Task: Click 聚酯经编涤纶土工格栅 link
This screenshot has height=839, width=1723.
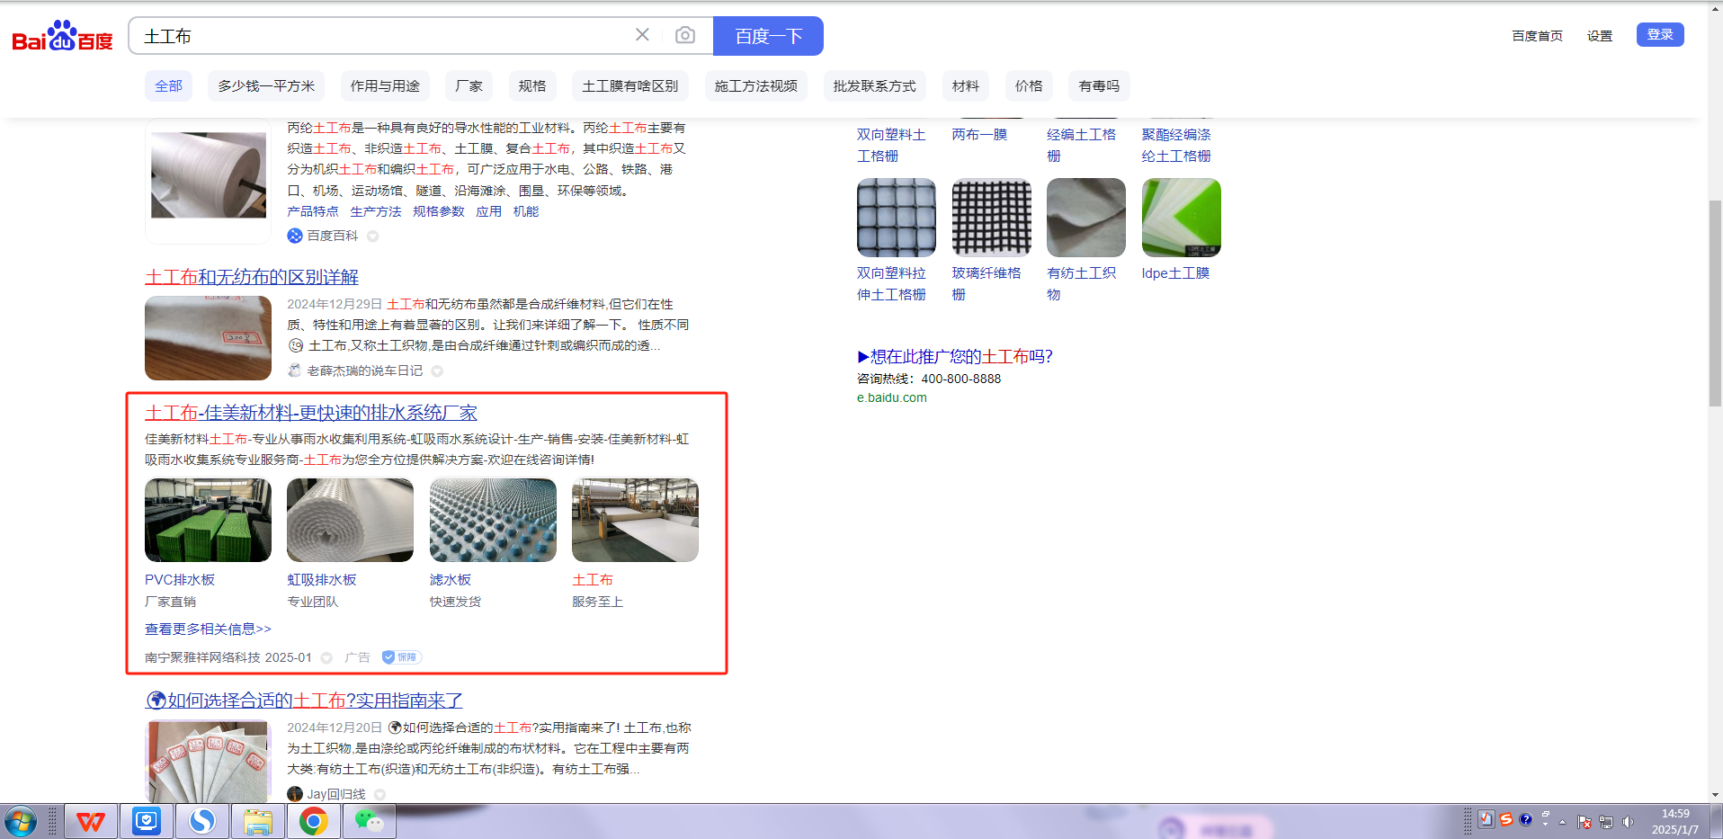Action: point(1176,145)
